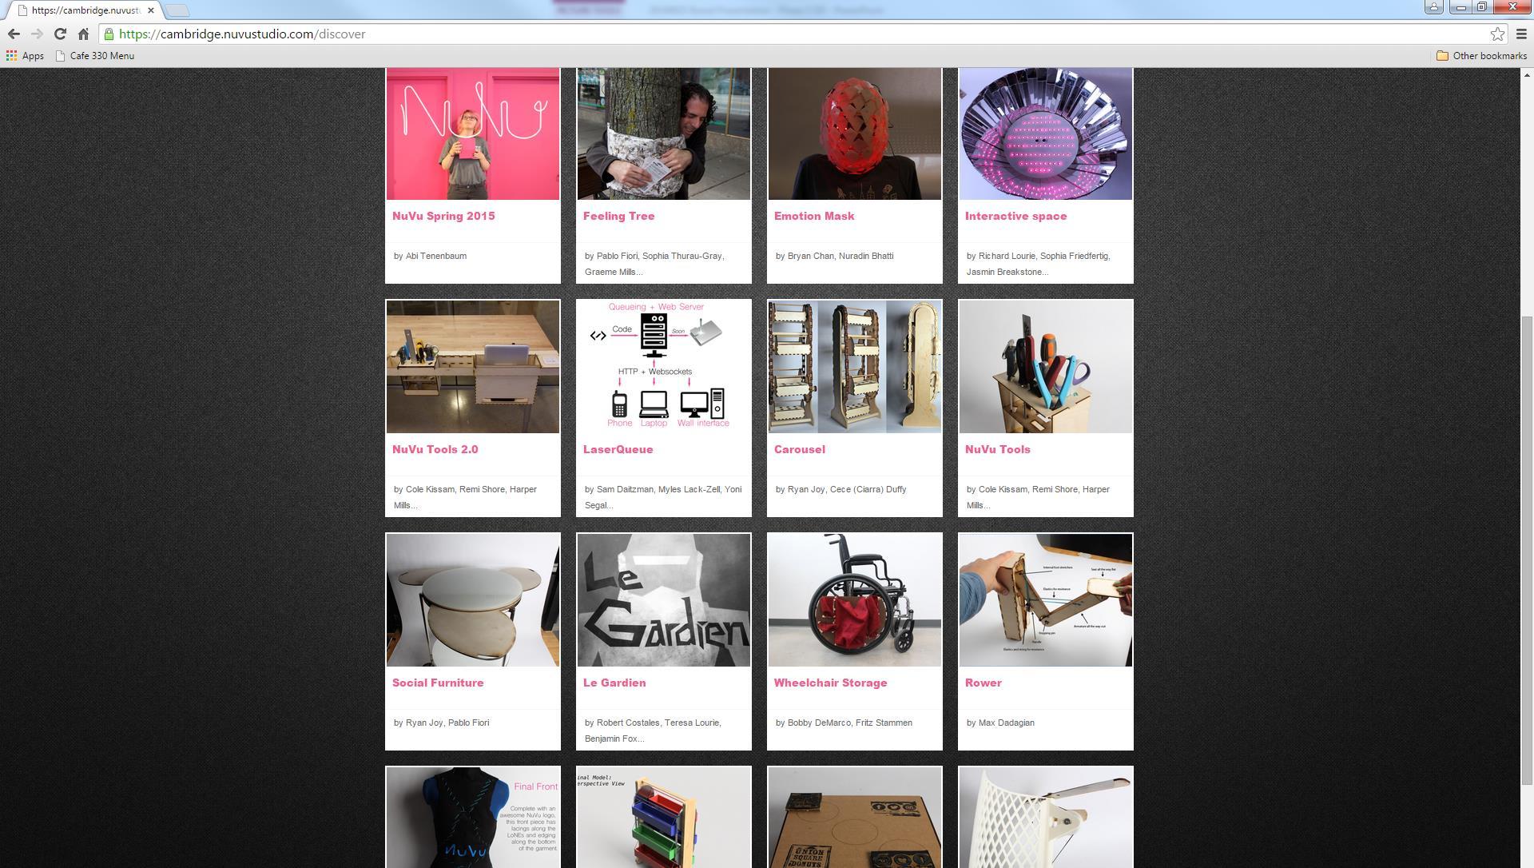Open the LaserQueue project link
Image resolution: width=1534 pixels, height=868 pixels.
618,449
